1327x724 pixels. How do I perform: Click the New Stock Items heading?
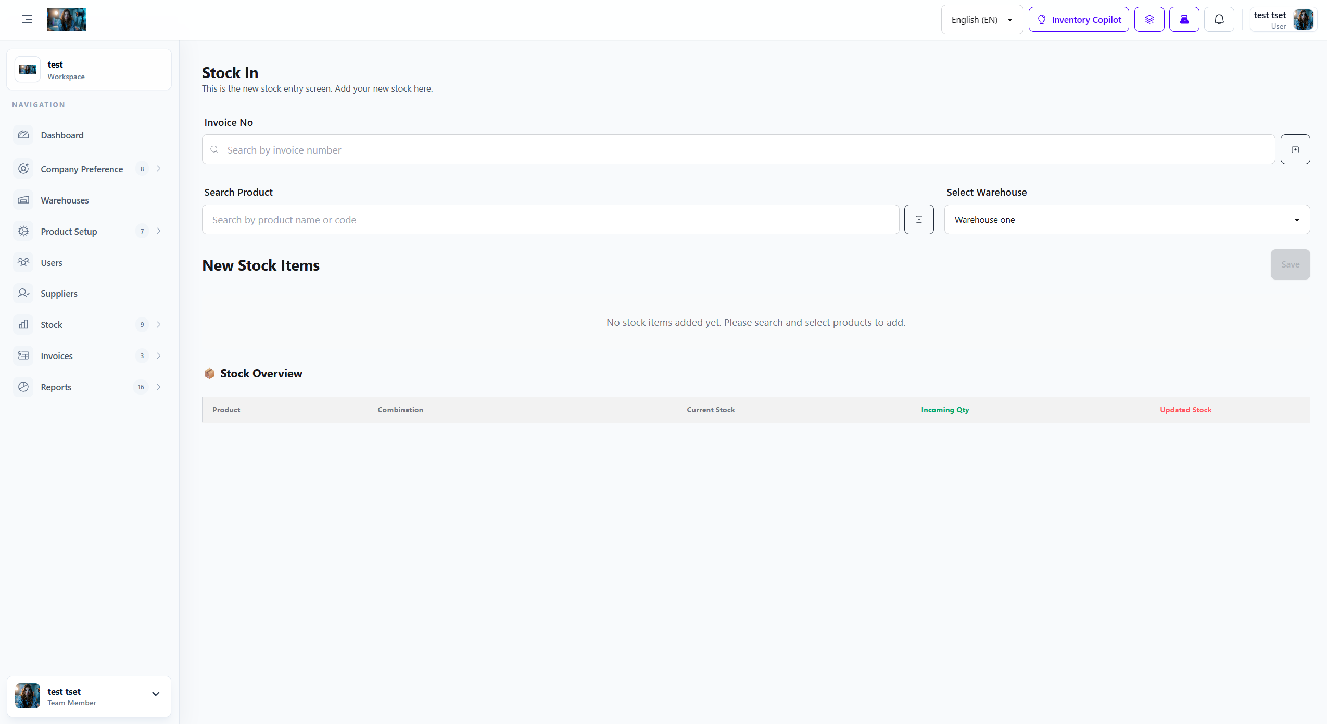(x=261, y=265)
